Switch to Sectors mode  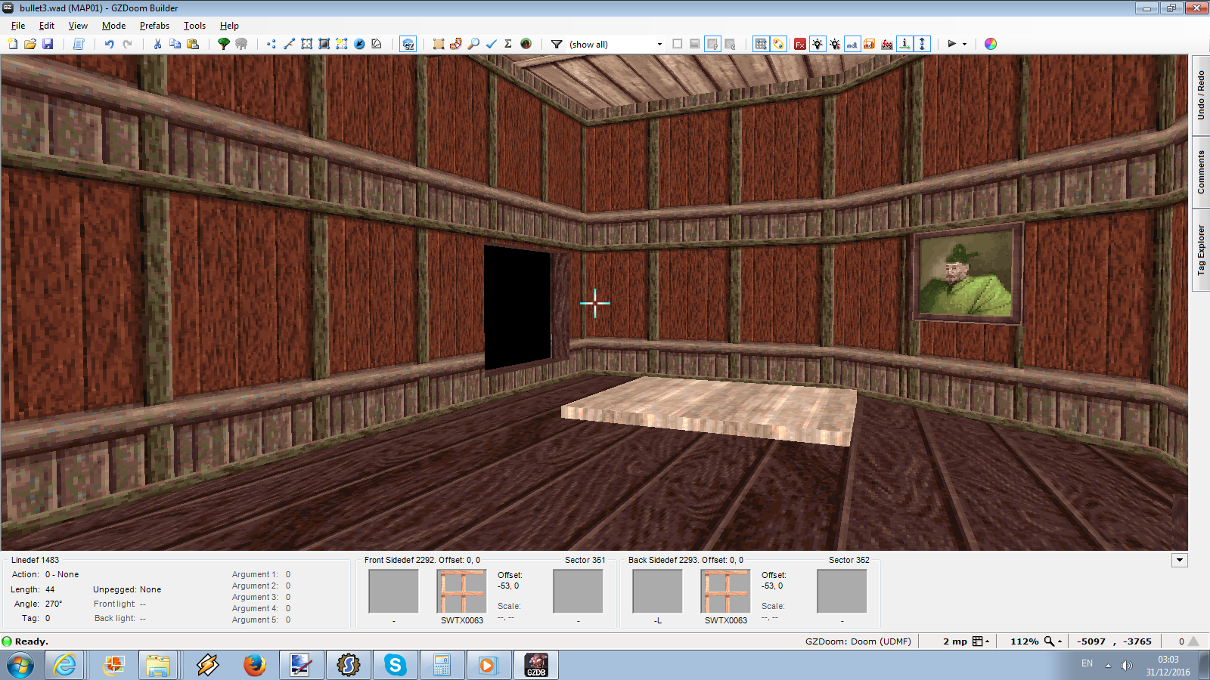coord(306,44)
